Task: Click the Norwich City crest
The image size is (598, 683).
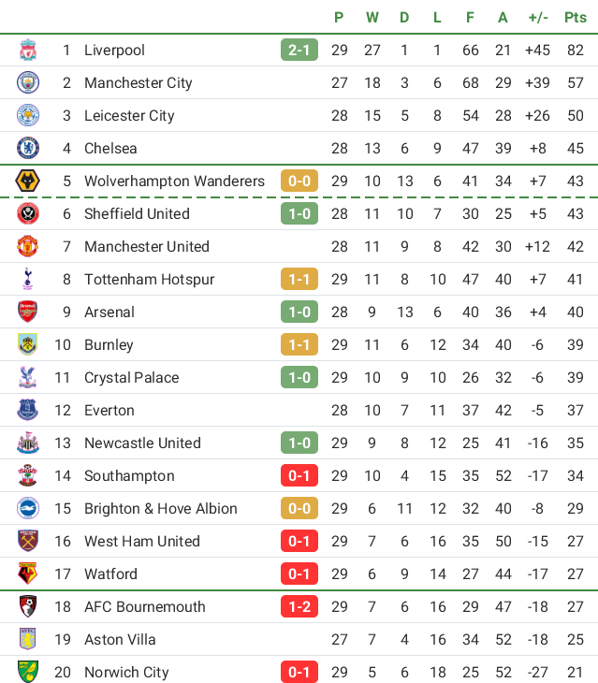Action: pos(28,673)
